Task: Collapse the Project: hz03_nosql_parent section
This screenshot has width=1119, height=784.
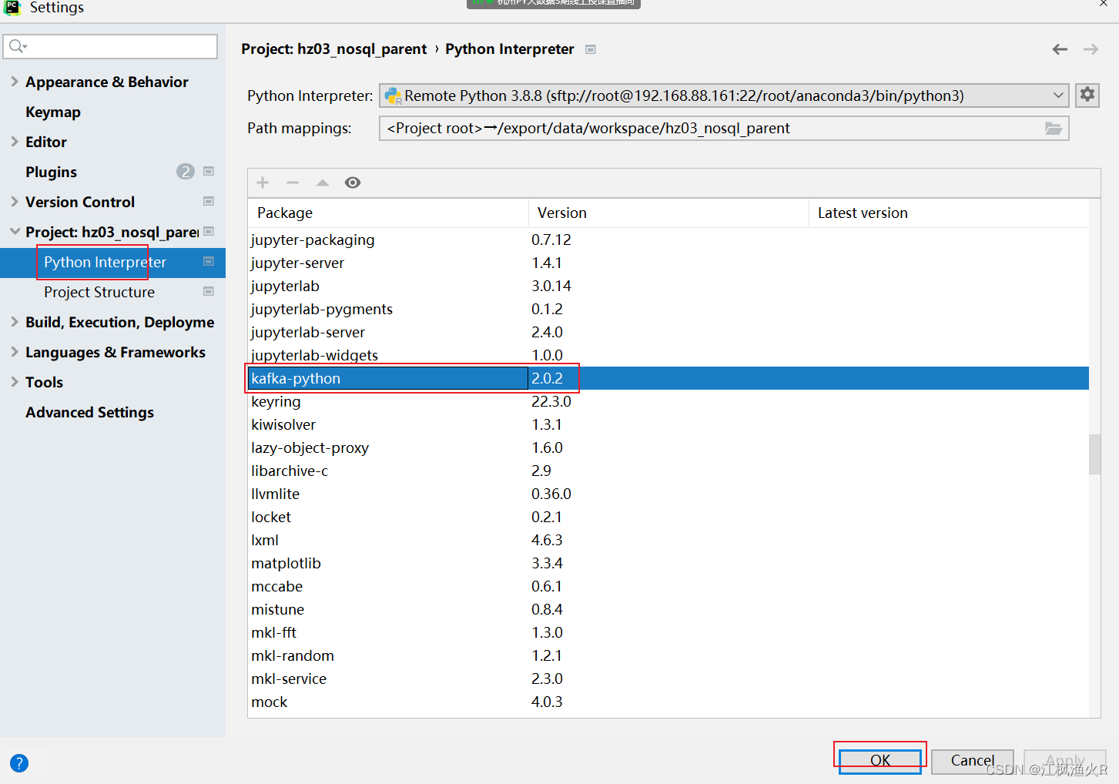Action: click(15, 231)
